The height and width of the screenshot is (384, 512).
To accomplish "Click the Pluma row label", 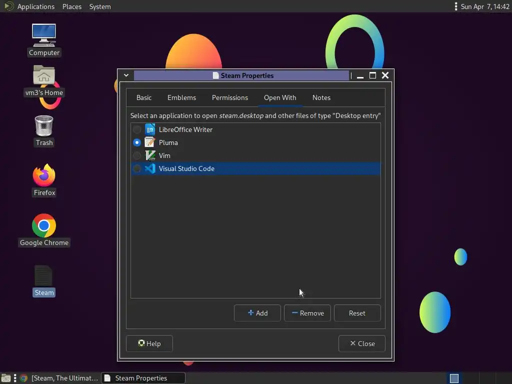I will tap(168, 142).
